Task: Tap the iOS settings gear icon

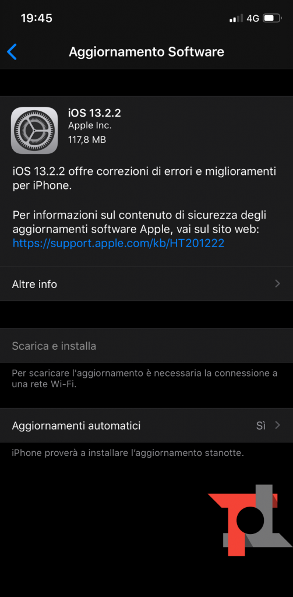Action: pos(34,130)
